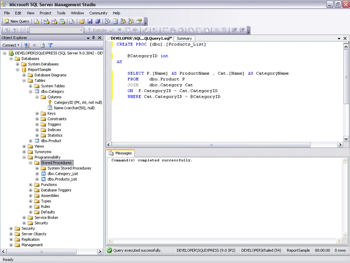Collapse the dbo.Category table node
Viewport: 350px width, 263px height.
click(x=31, y=92)
